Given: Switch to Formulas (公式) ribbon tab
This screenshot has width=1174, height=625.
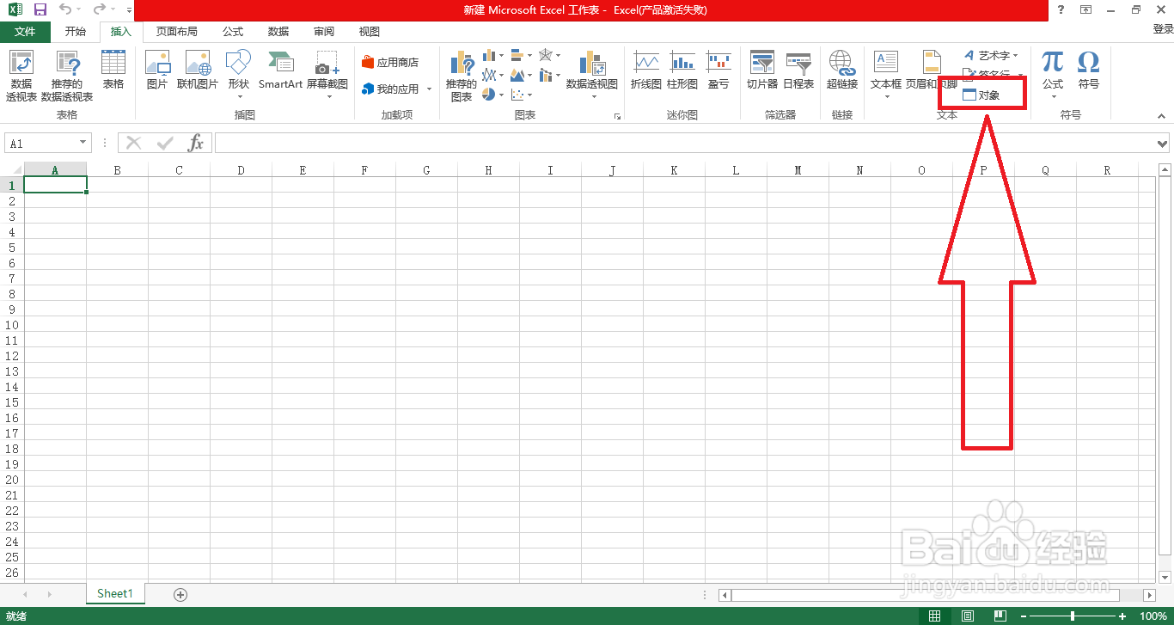Looking at the screenshot, I should coord(233,32).
